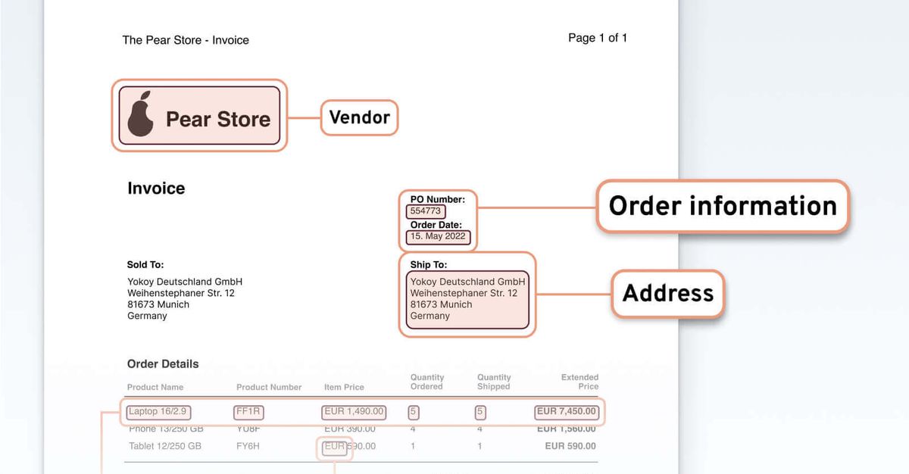Click the "Extended Price" column header
This screenshot has height=474, width=909.
pyautogui.click(x=580, y=382)
